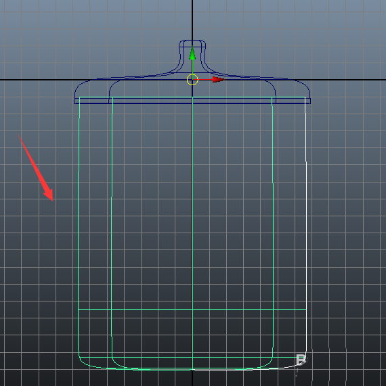Select the dark blue lid knob wireframe

click(x=192, y=55)
